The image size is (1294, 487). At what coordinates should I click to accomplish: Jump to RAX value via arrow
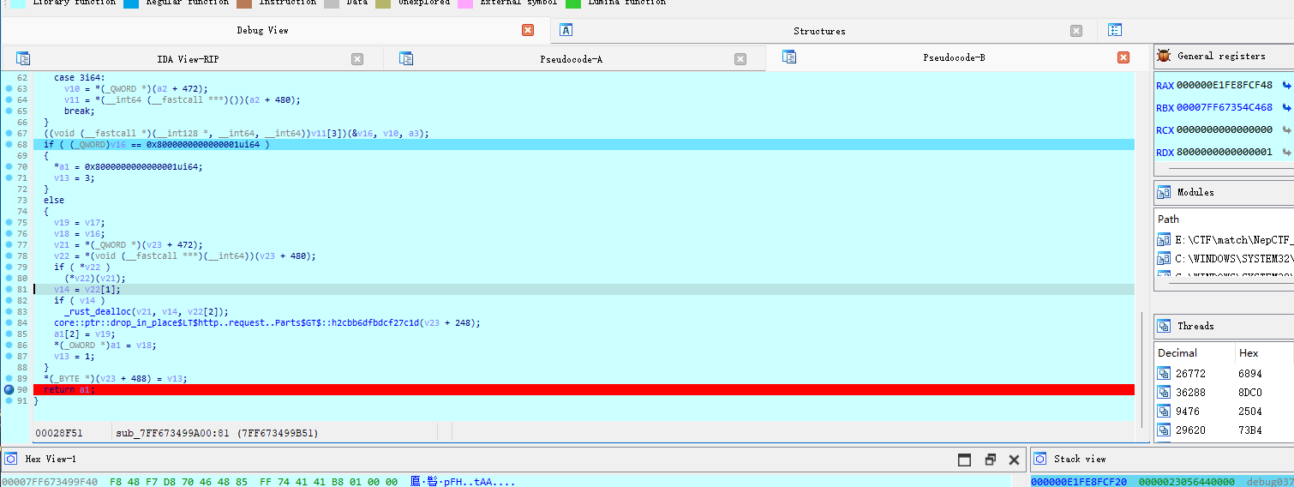pyautogui.click(x=1285, y=85)
